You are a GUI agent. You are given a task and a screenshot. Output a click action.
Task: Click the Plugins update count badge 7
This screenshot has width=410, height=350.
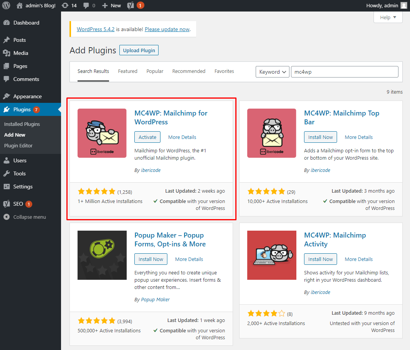coord(36,110)
